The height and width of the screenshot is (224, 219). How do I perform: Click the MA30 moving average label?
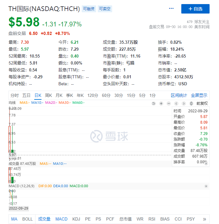pyautogui.click(x=65, y=103)
